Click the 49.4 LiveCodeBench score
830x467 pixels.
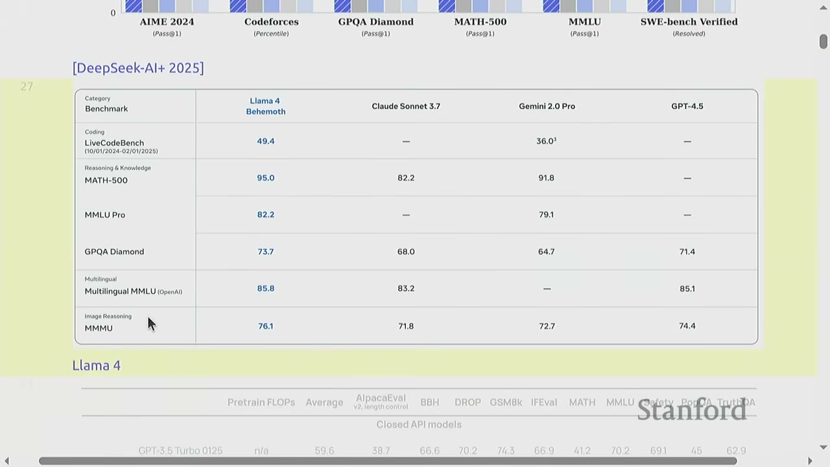[x=266, y=141]
